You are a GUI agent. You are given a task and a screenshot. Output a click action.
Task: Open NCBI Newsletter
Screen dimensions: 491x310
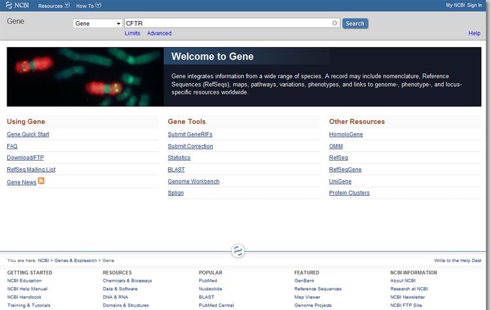tap(407, 297)
